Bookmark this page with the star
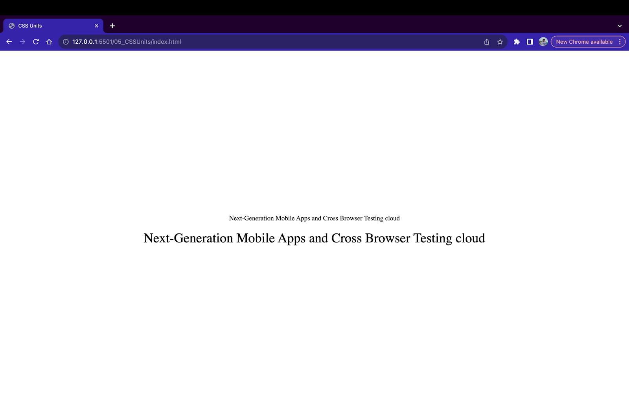 pos(500,42)
